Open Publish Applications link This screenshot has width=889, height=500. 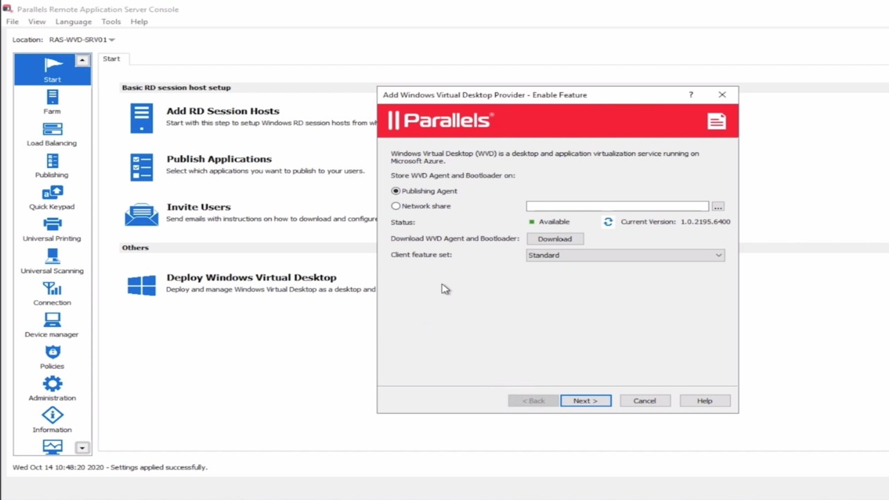219,159
